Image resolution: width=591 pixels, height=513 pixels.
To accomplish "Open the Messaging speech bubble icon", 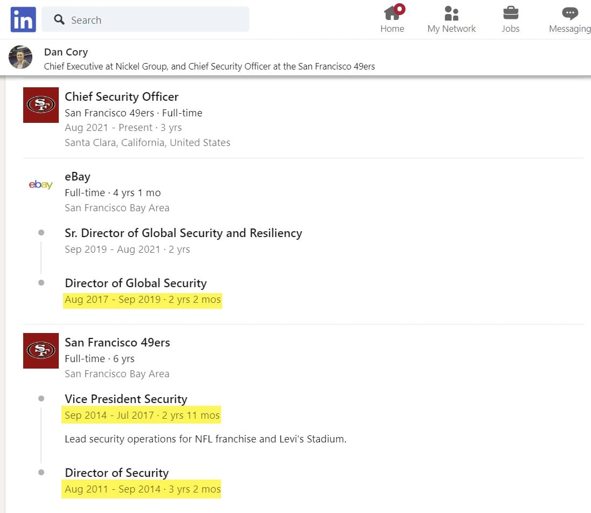I will click(x=570, y=13).
